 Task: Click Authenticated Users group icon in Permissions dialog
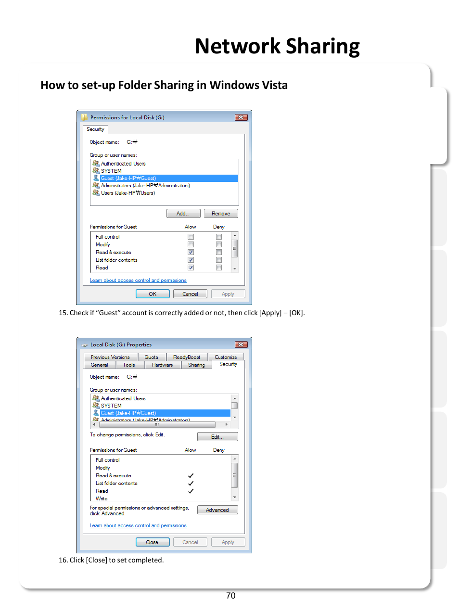[x=96, y=163]
